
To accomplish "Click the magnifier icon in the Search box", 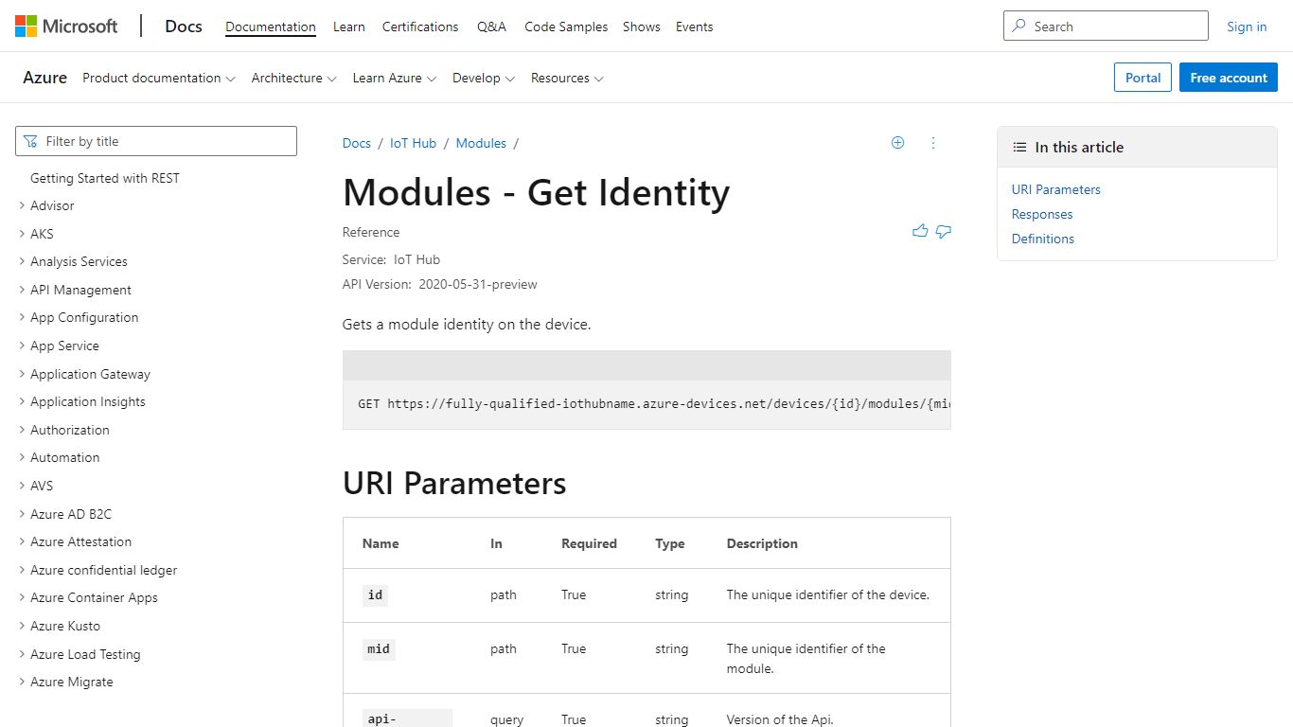I will pyautogui.click(x=1019, y=27).
